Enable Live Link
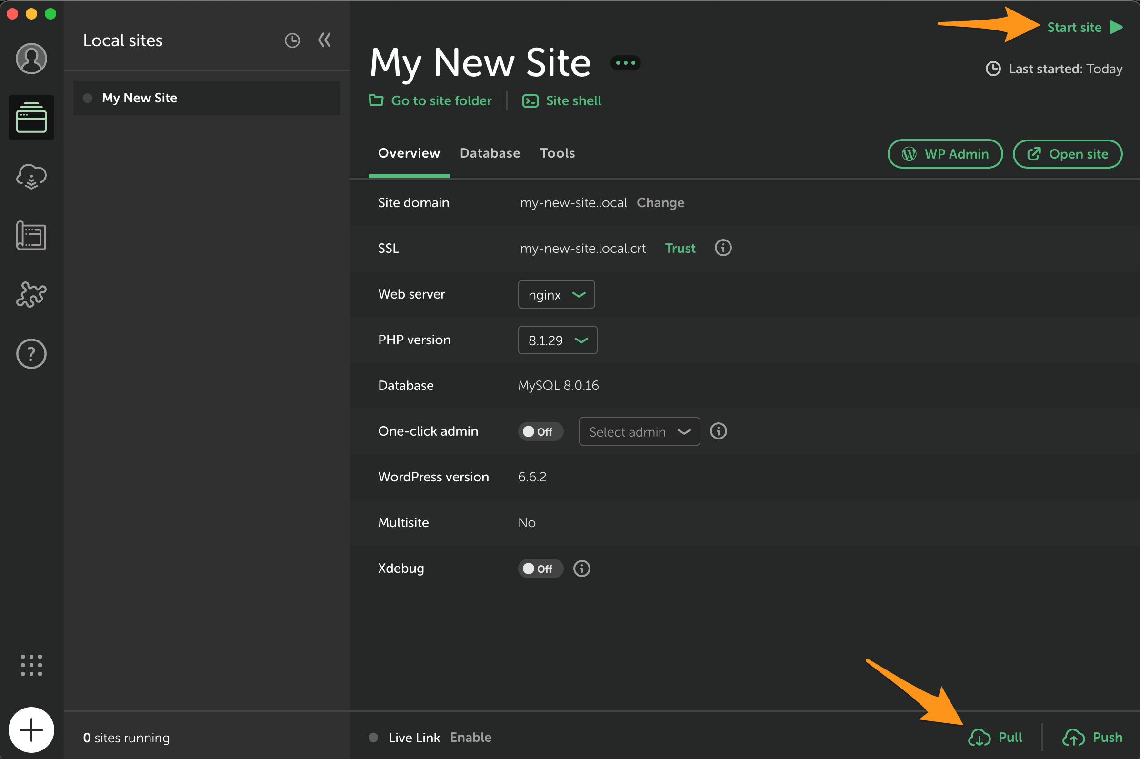Viewport: 1140px width, 759px height. point(470,737)
